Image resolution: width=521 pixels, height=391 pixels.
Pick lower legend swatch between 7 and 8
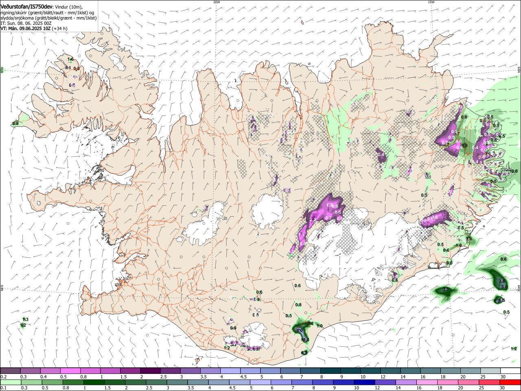[302, 382]
